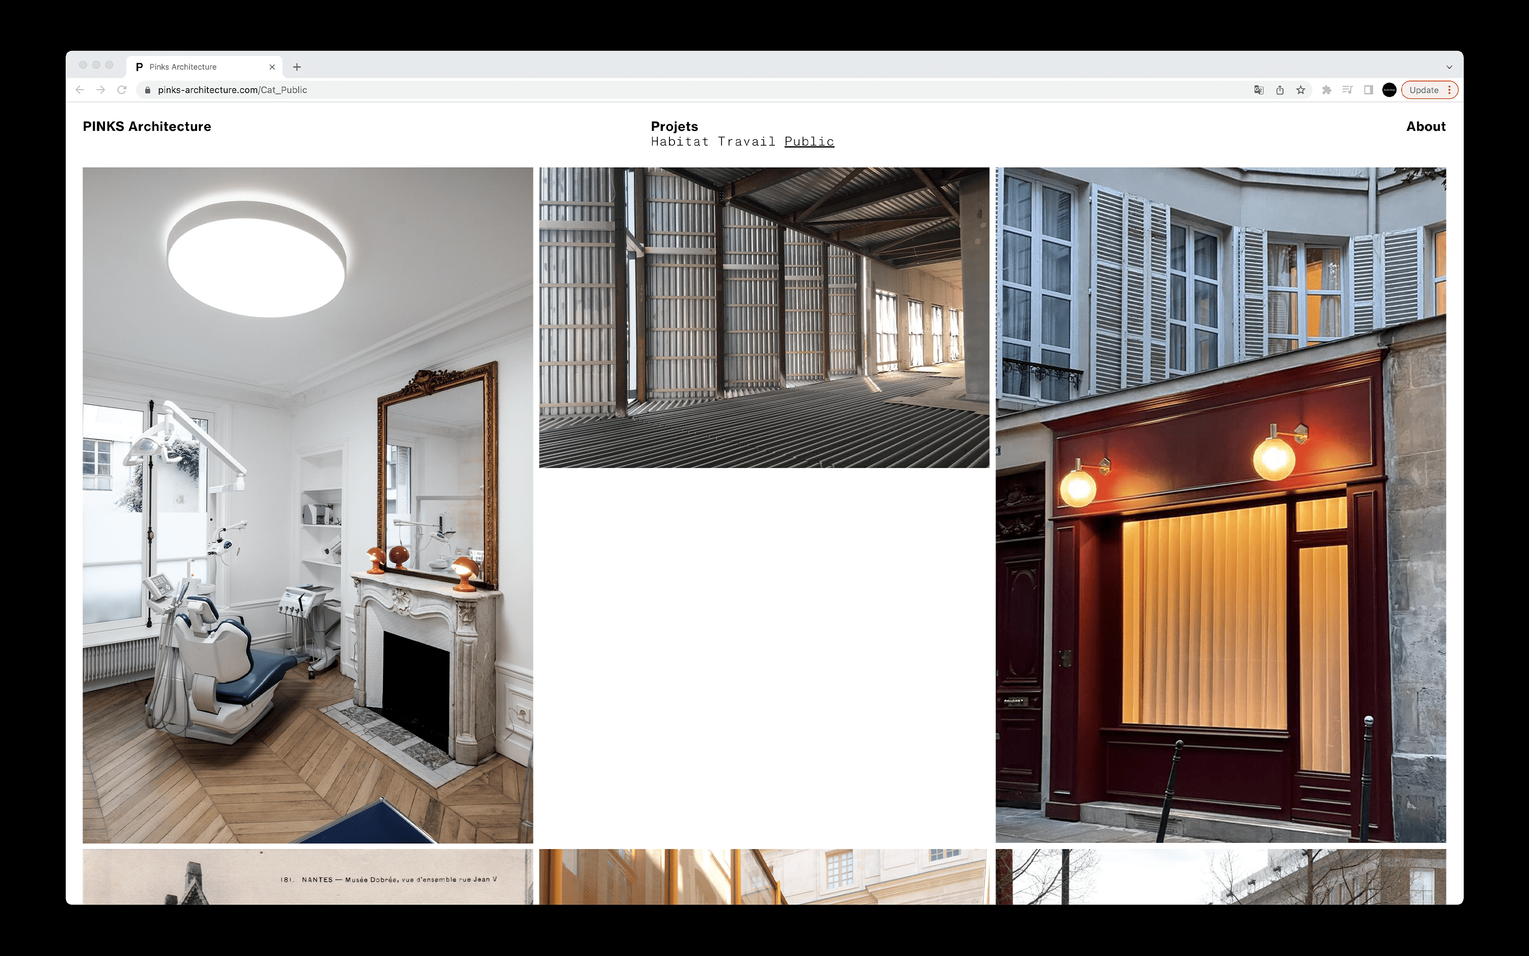Select the Travail category
This screenshot has width=1529, height=956.
click(x=746, y=142)
